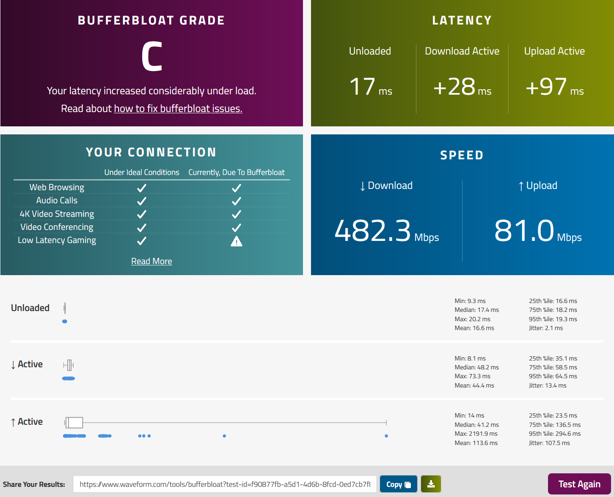The image size is (614, 497).
Task: Click the checkmark for Web Browsing ideal conditions
Action: tap(142, 187)
